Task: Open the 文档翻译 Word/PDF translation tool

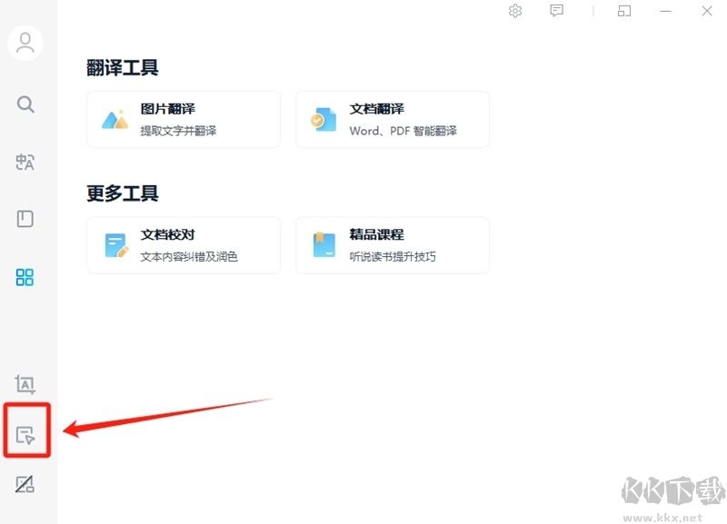Action: tap(393, 119)
